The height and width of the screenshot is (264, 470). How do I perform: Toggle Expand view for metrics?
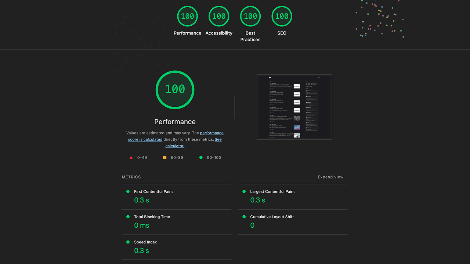pos(330,177)
